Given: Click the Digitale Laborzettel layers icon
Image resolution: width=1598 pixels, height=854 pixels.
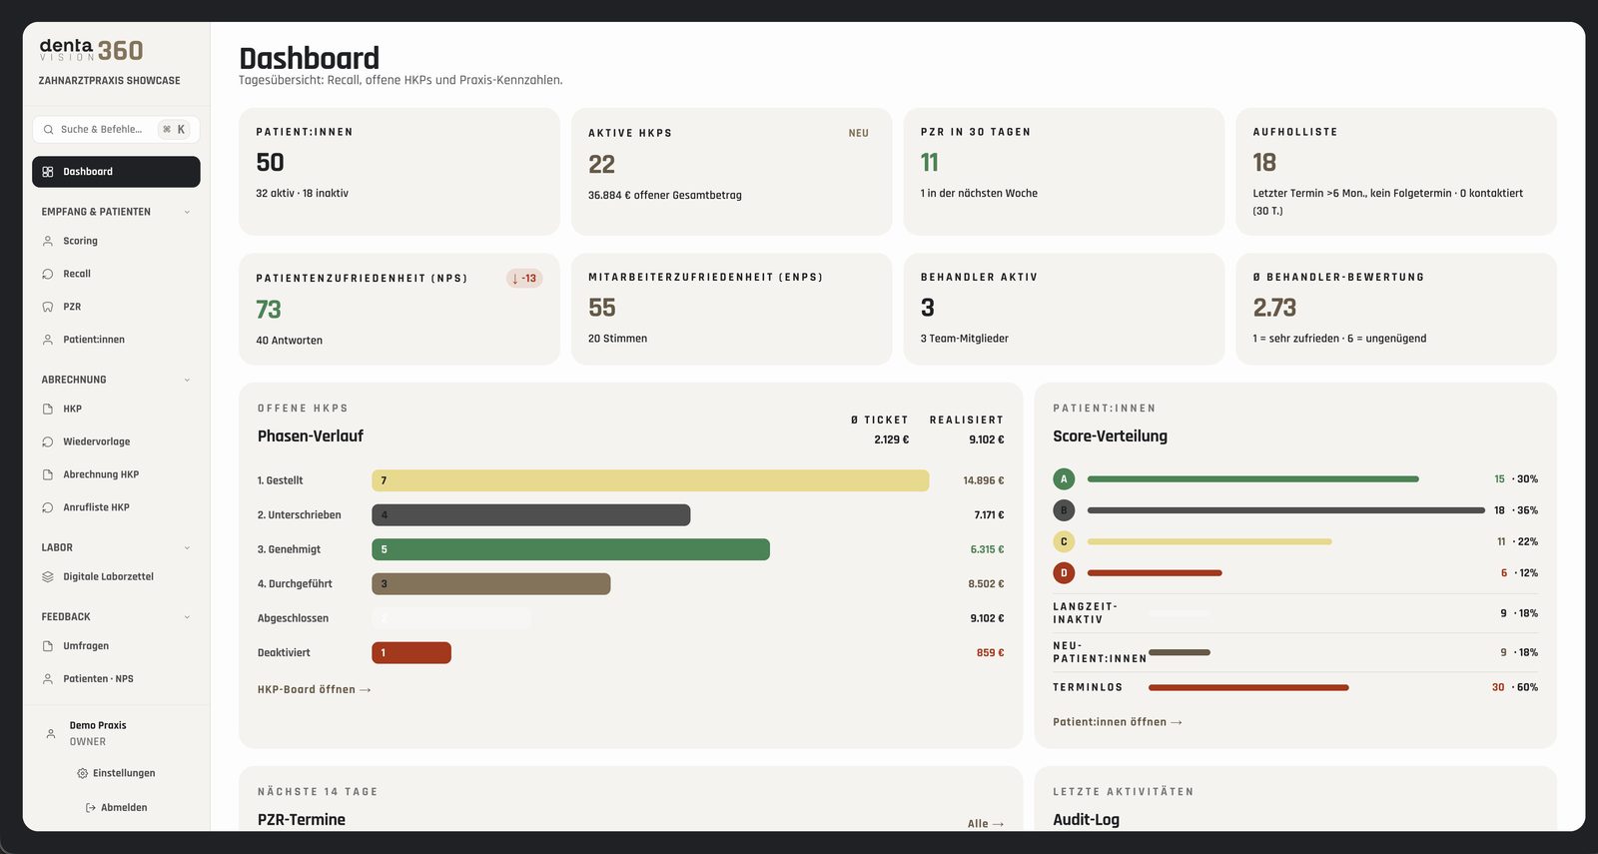Looking at the screenshot, I should [x=48, y=576].
